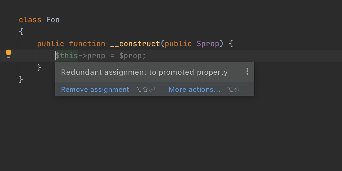This screenshot has height=171, width=342.
Task: Click the $this variable in the assignment
Action: click(67, 56)
